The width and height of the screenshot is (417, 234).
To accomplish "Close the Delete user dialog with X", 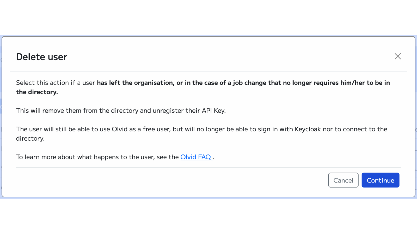I will click(398, 56).
